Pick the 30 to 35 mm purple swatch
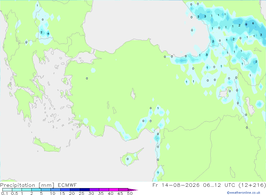266x195 pixels. pyautogui.click(x=94, y=190)
